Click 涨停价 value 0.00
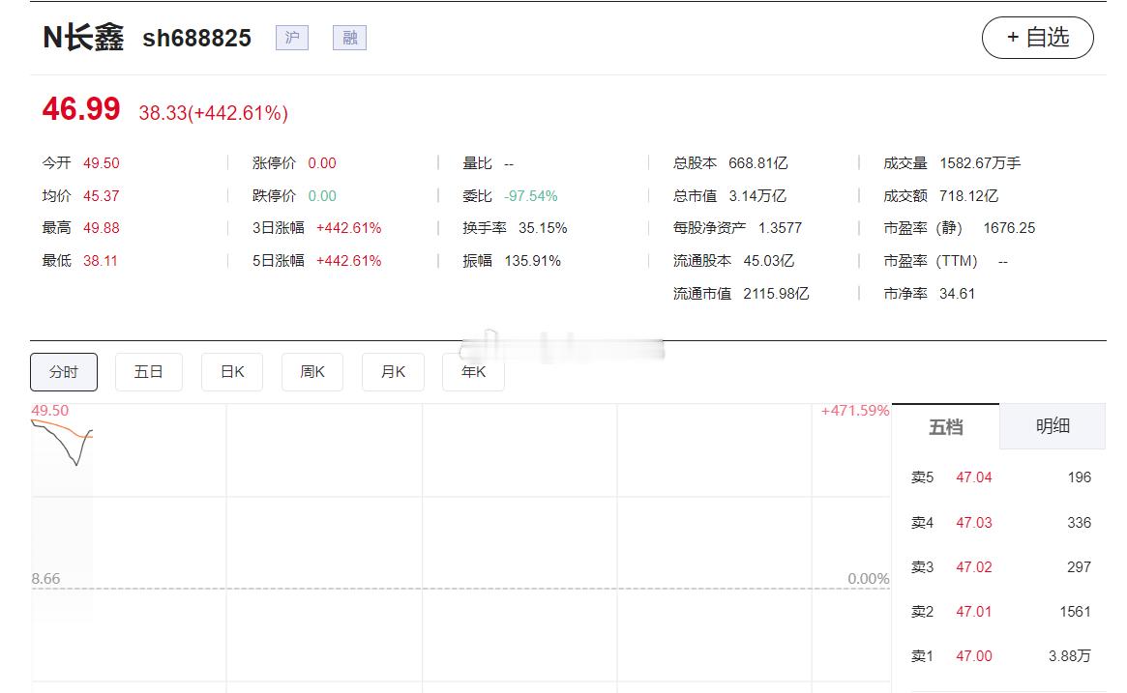This screenshot has height=693, width=1127. pos(322,163)
